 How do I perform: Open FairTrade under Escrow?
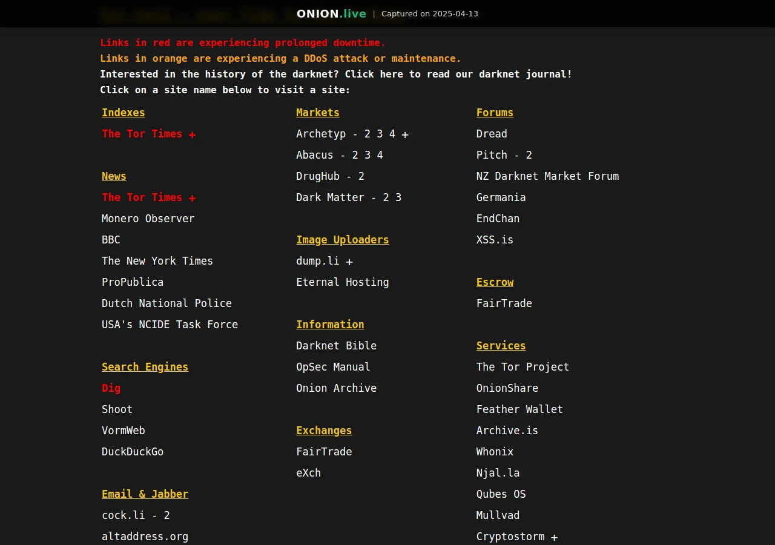(x=504, y=303)
